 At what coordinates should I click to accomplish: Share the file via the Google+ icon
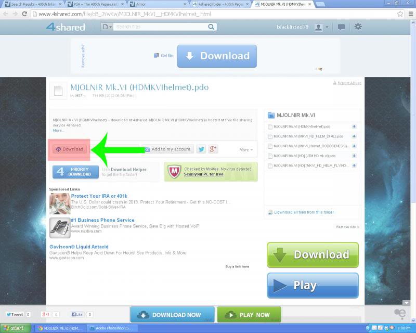pyautogui.click(x=213, y=149)
